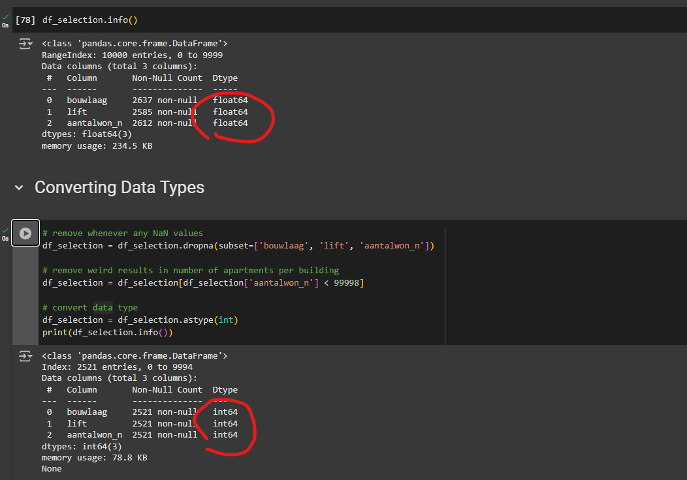
Task: Collapse the Converting Data Types section
Action: [19, 188]
